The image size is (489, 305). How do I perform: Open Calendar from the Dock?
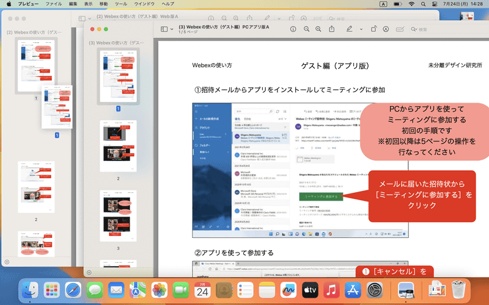pyautogui.click(x=202, y=290)
